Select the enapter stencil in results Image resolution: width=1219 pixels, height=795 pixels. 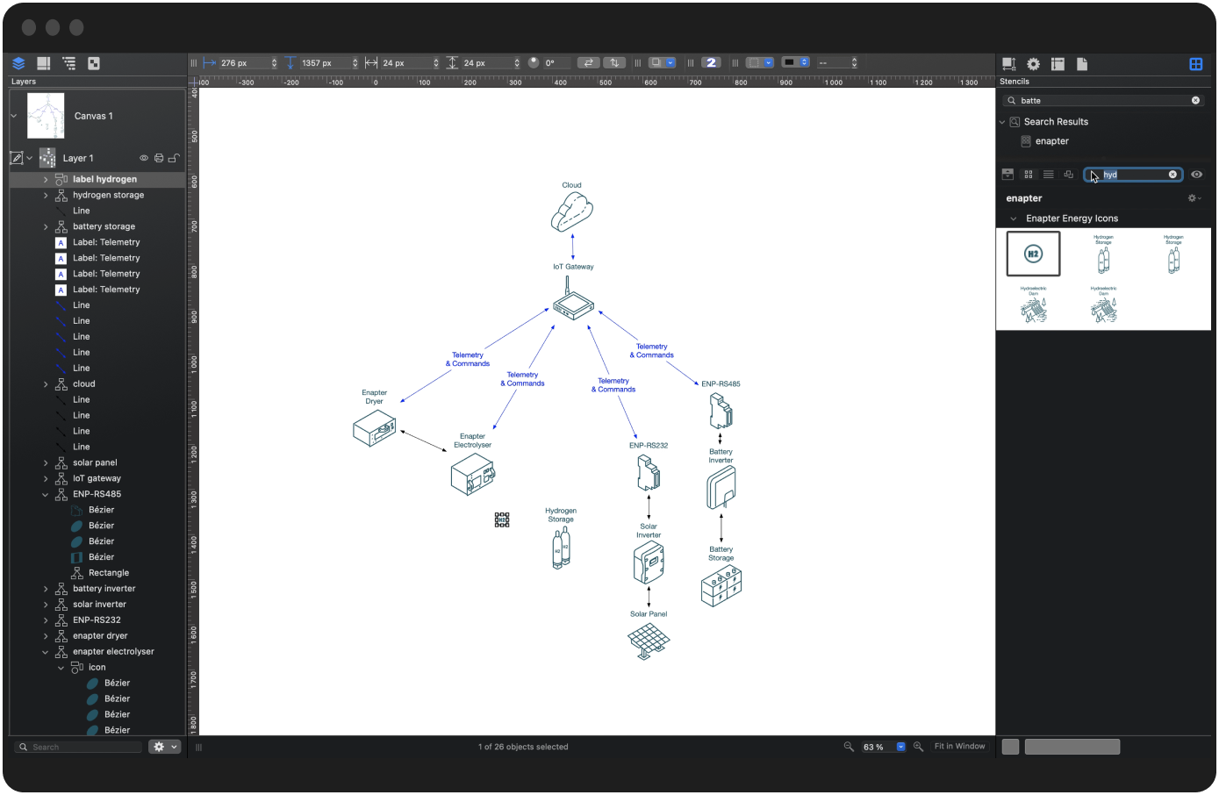[1051, 141]
